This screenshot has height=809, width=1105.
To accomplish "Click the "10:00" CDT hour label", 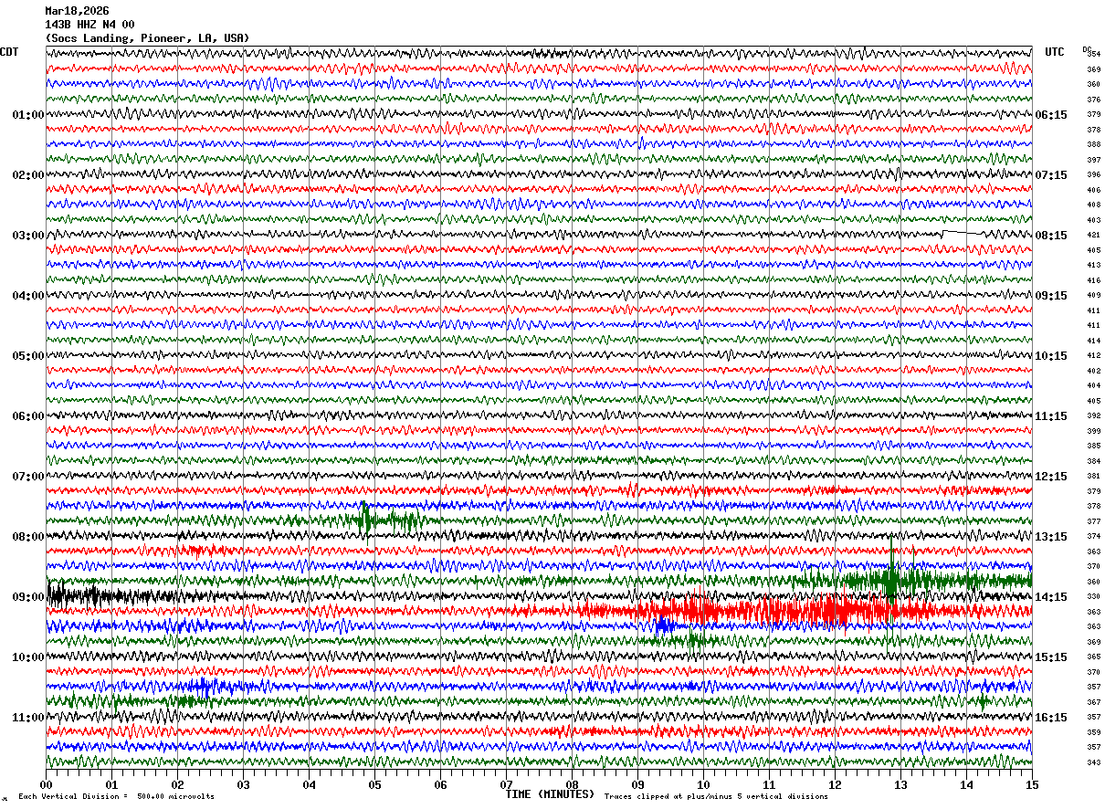I will [x=28, y=657].
